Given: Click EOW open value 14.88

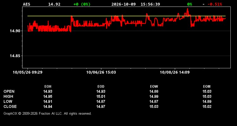Looking at the screenshot, I should tap(154, 91).
